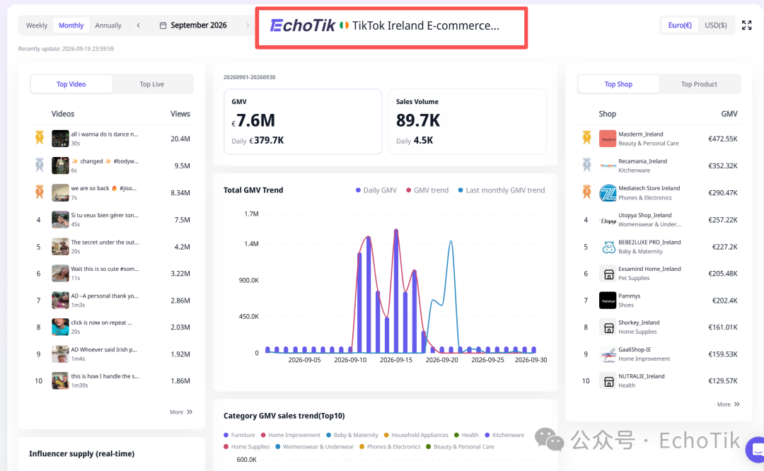
Task: Open 'The secret under the out...' thumbnail
Action: (x=60, y=246)
